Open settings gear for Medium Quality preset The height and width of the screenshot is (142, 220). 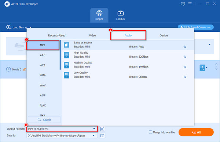click(x=185, y=67)
